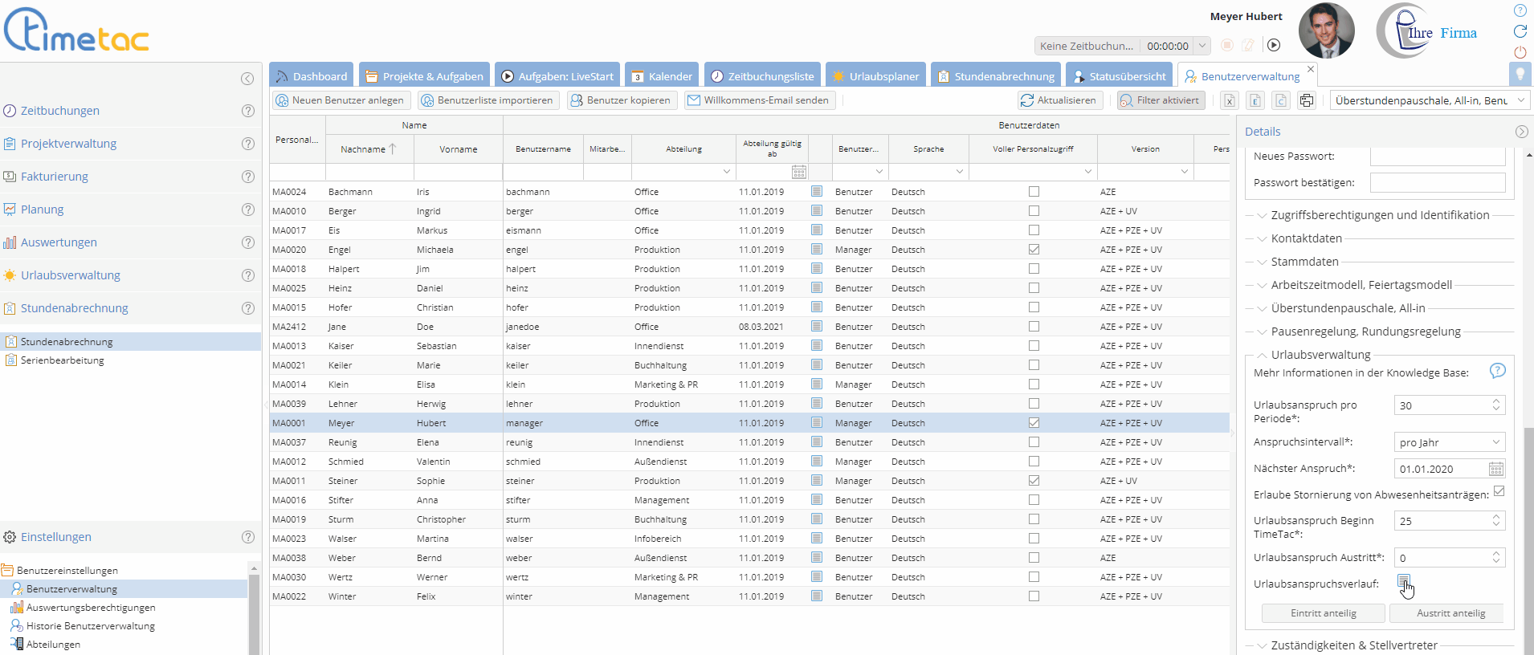This screenshot has height=655, width=1534.
Task: Click the print icon in toolbar
Action: tap(1307, 100)
